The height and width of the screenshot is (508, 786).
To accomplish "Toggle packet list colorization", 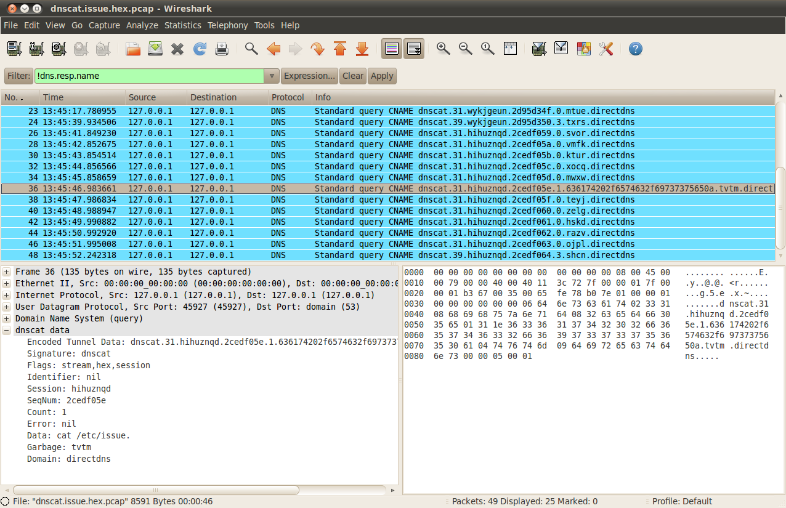I will (392, 49).
